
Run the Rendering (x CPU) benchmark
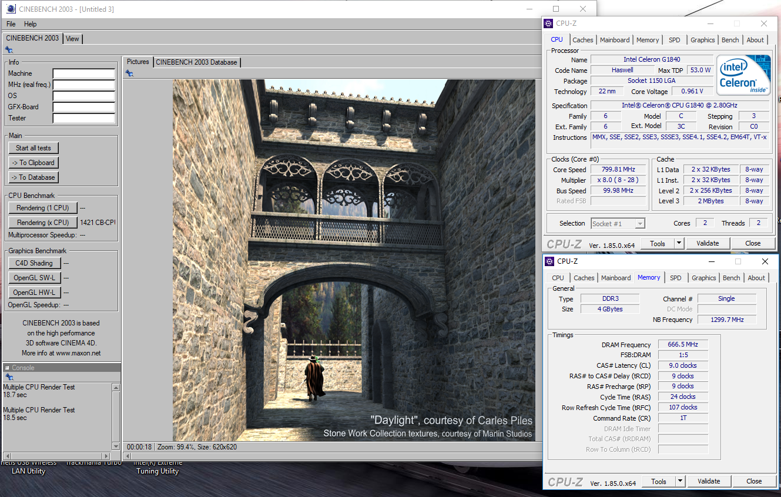tap(43, 223)
